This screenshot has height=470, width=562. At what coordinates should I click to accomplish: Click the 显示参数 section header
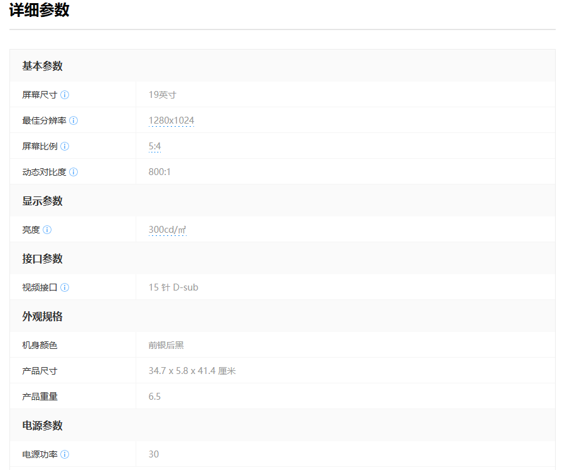point(41,200)
